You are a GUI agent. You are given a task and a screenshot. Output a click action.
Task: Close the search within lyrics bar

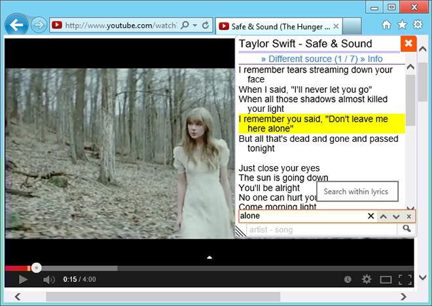[x=408, y=216]
